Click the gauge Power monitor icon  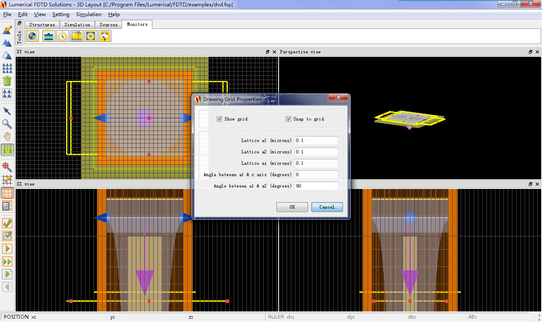105,36
